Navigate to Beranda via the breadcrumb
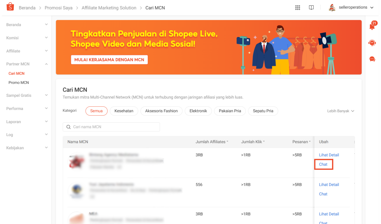This screenshot has height=224, width=381. tap(27, 8)
